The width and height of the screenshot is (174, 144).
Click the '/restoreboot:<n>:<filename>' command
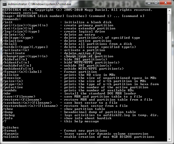pos(30,106)
